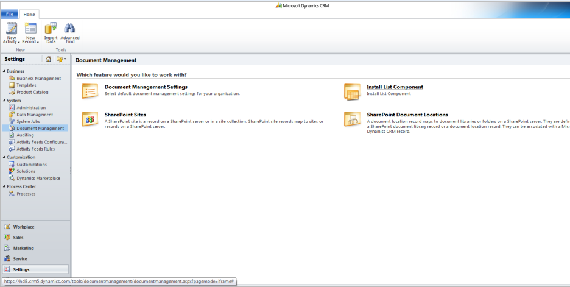Click the Product Catalog icon
Image resolution: width=570 pixels, height=287 pixels.
(x=12, y=92)
